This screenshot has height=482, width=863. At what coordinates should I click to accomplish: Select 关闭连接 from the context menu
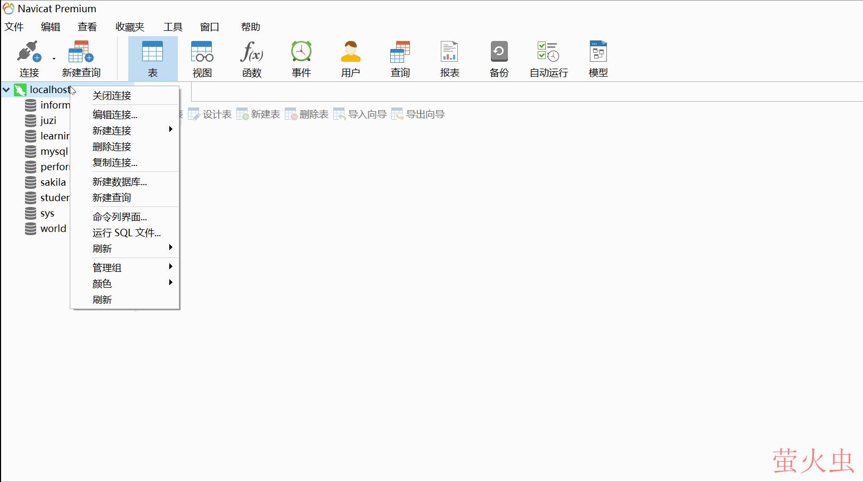coord(113,95)
